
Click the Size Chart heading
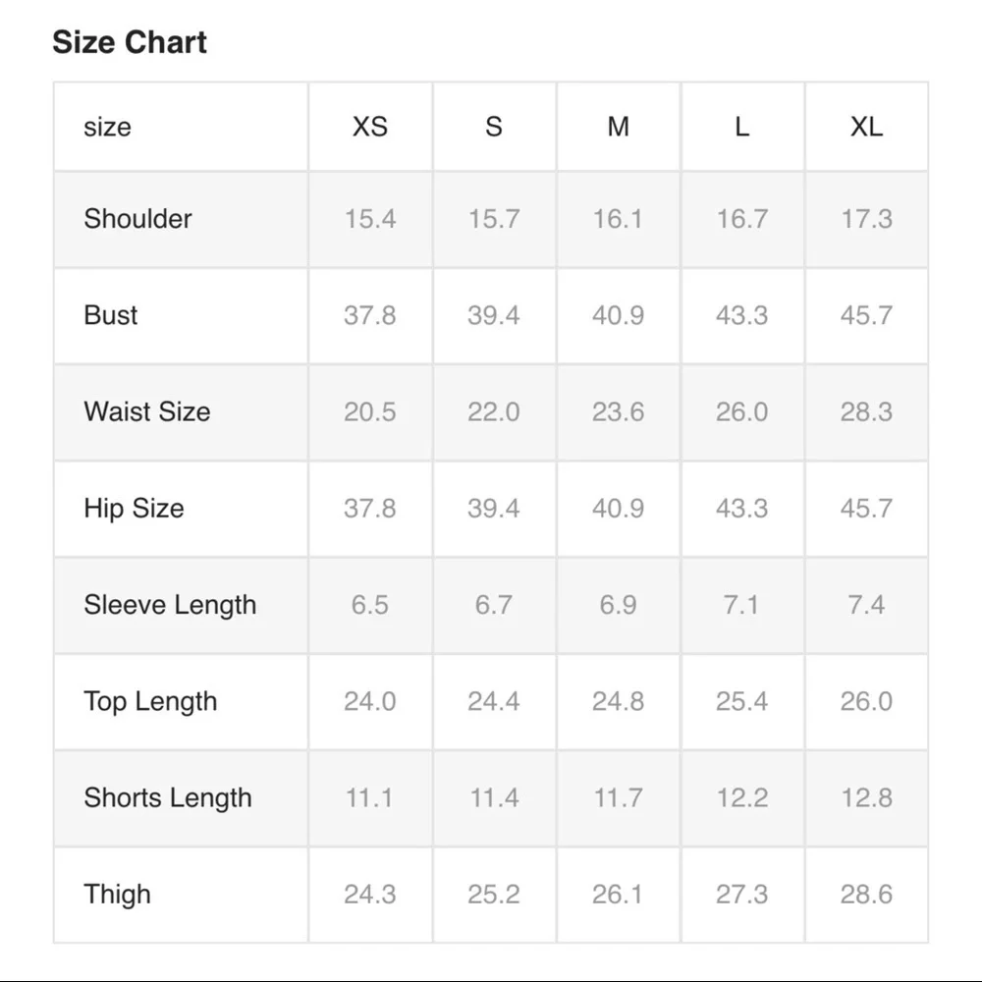pos(129,42)
